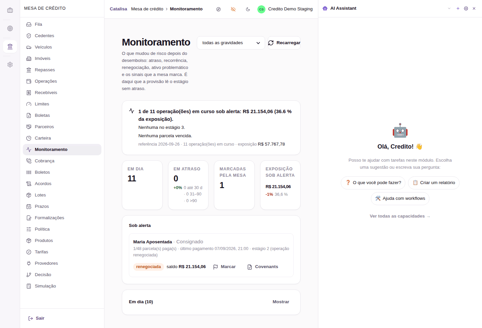Image resolution: width=482 pixels, height=328 pixels.
Task: Start a new AI Assistant chat
Action: point(458,8)
